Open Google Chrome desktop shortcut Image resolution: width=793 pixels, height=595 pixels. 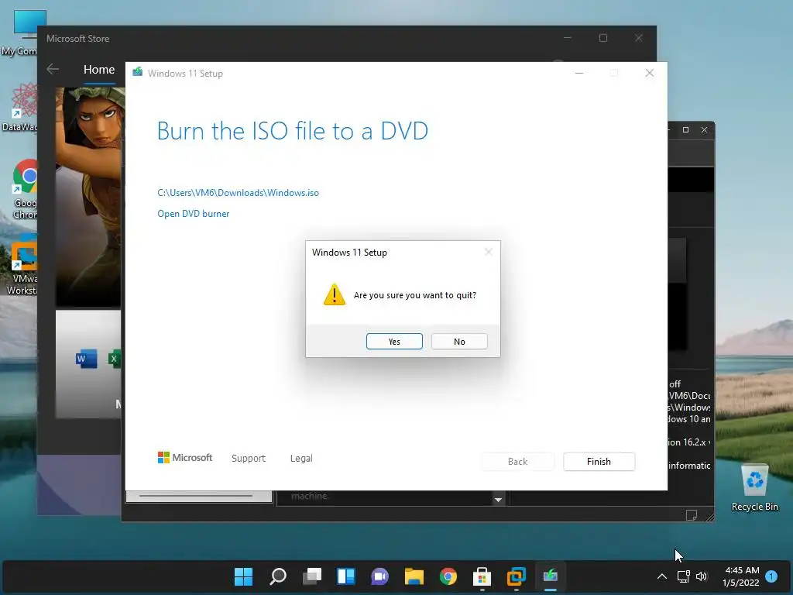24,189
